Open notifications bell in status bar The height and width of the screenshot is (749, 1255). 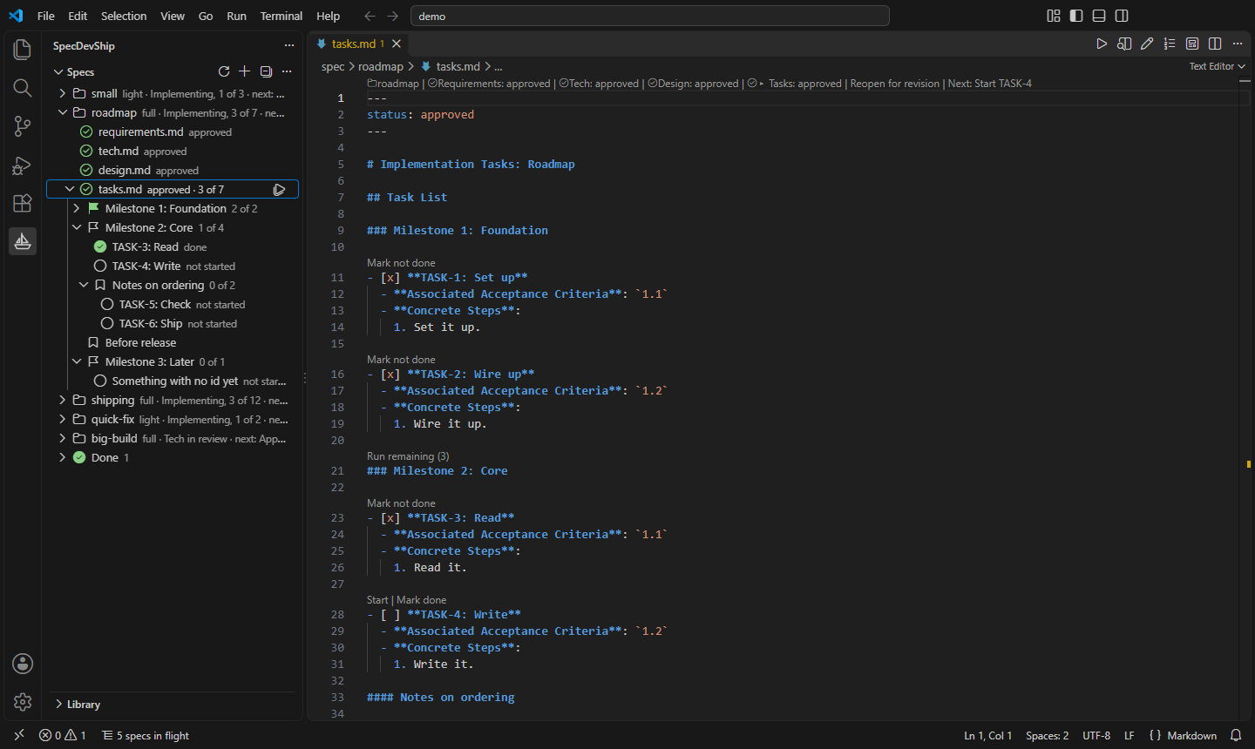(x=1236, y=736)
